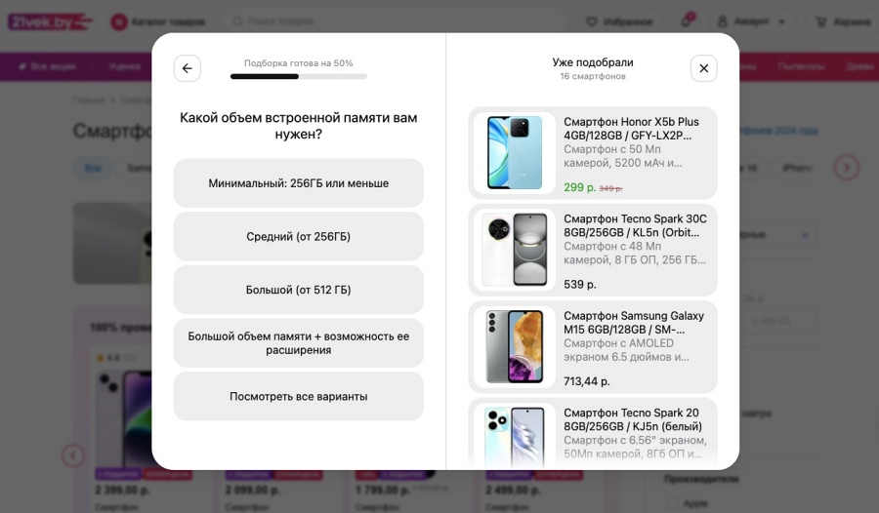The width and height of the screenshot is (879, 513).
Task: Select "Средний (от 256ГБ)" memory option
Action: [x=298, y=236]
